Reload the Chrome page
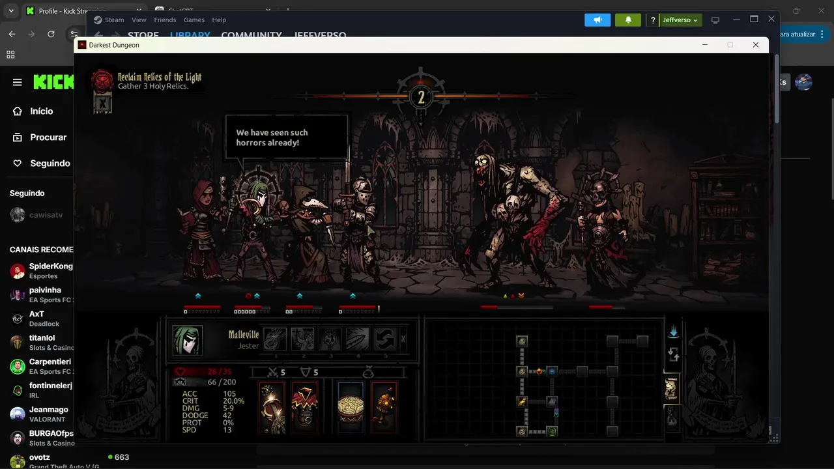This screenshot has width=834, height=469. 51,34
